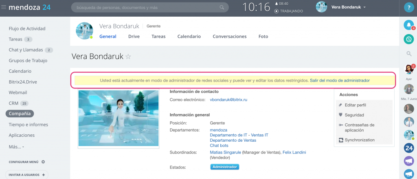The width and height of the screenshot is (417, 179).
Task: Expand the Vera Bondaruk user menu arrow
Action: click(x=364, y=7)
